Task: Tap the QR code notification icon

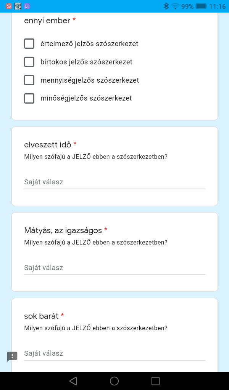Action: [18, 6]
